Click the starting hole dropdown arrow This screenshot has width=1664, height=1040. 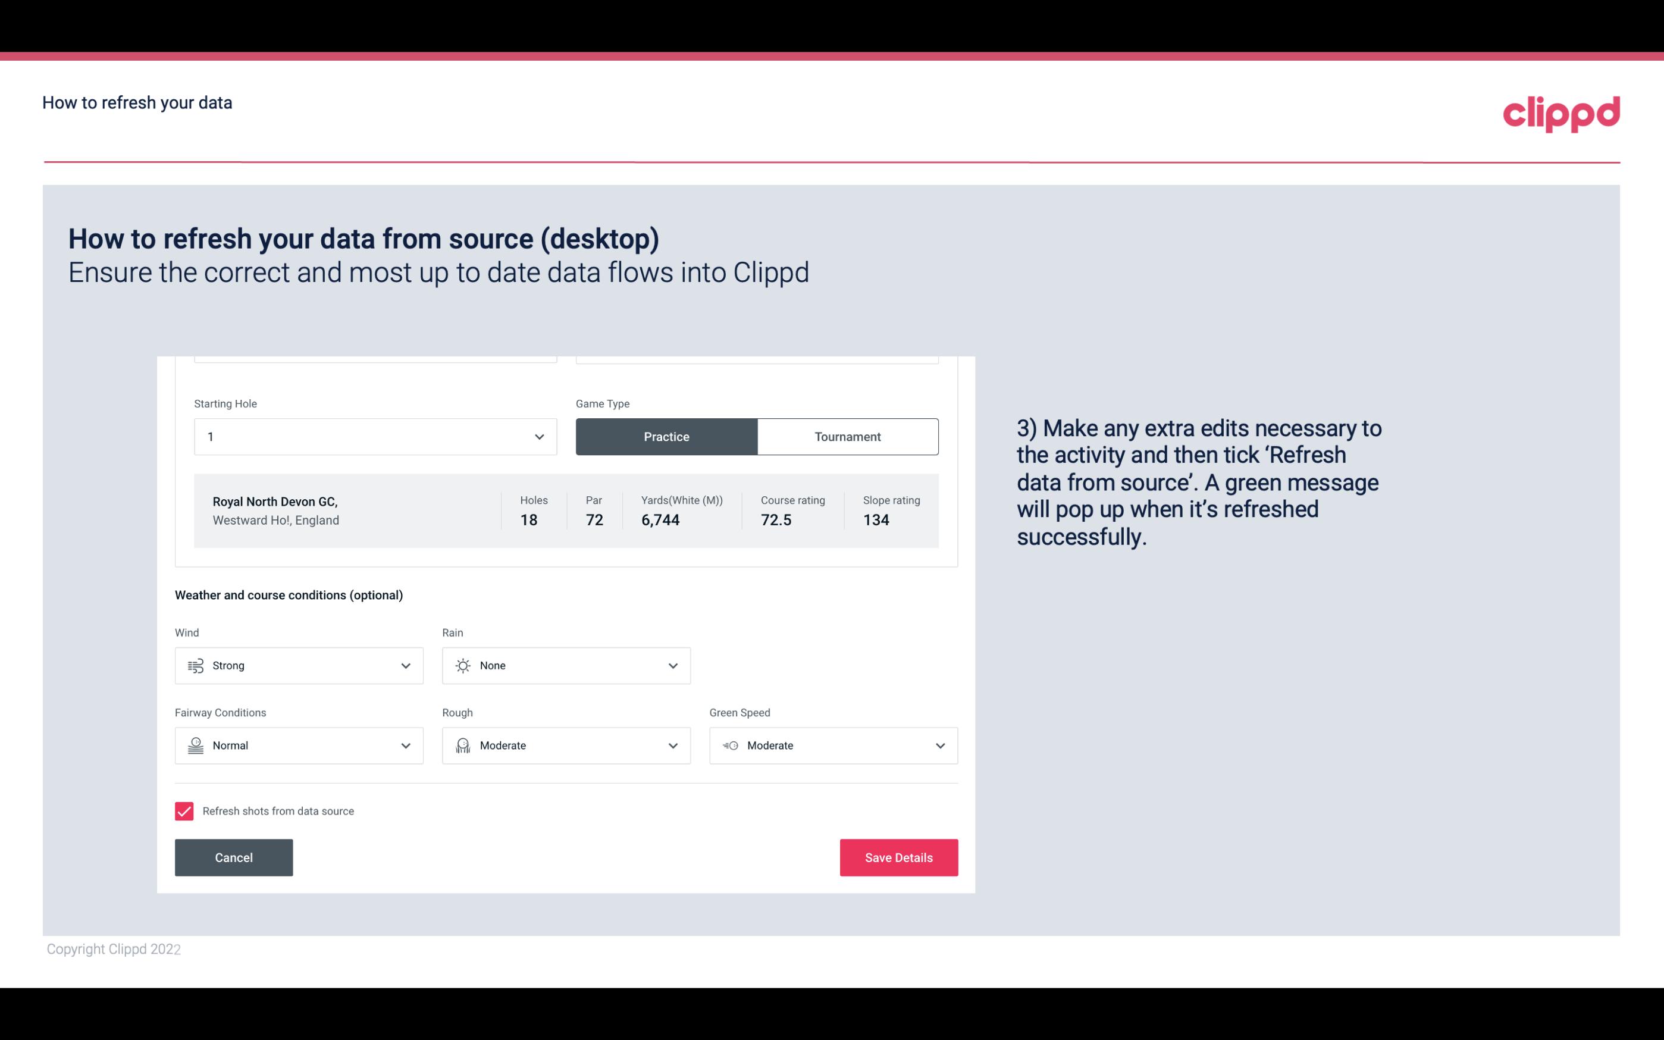538,436
